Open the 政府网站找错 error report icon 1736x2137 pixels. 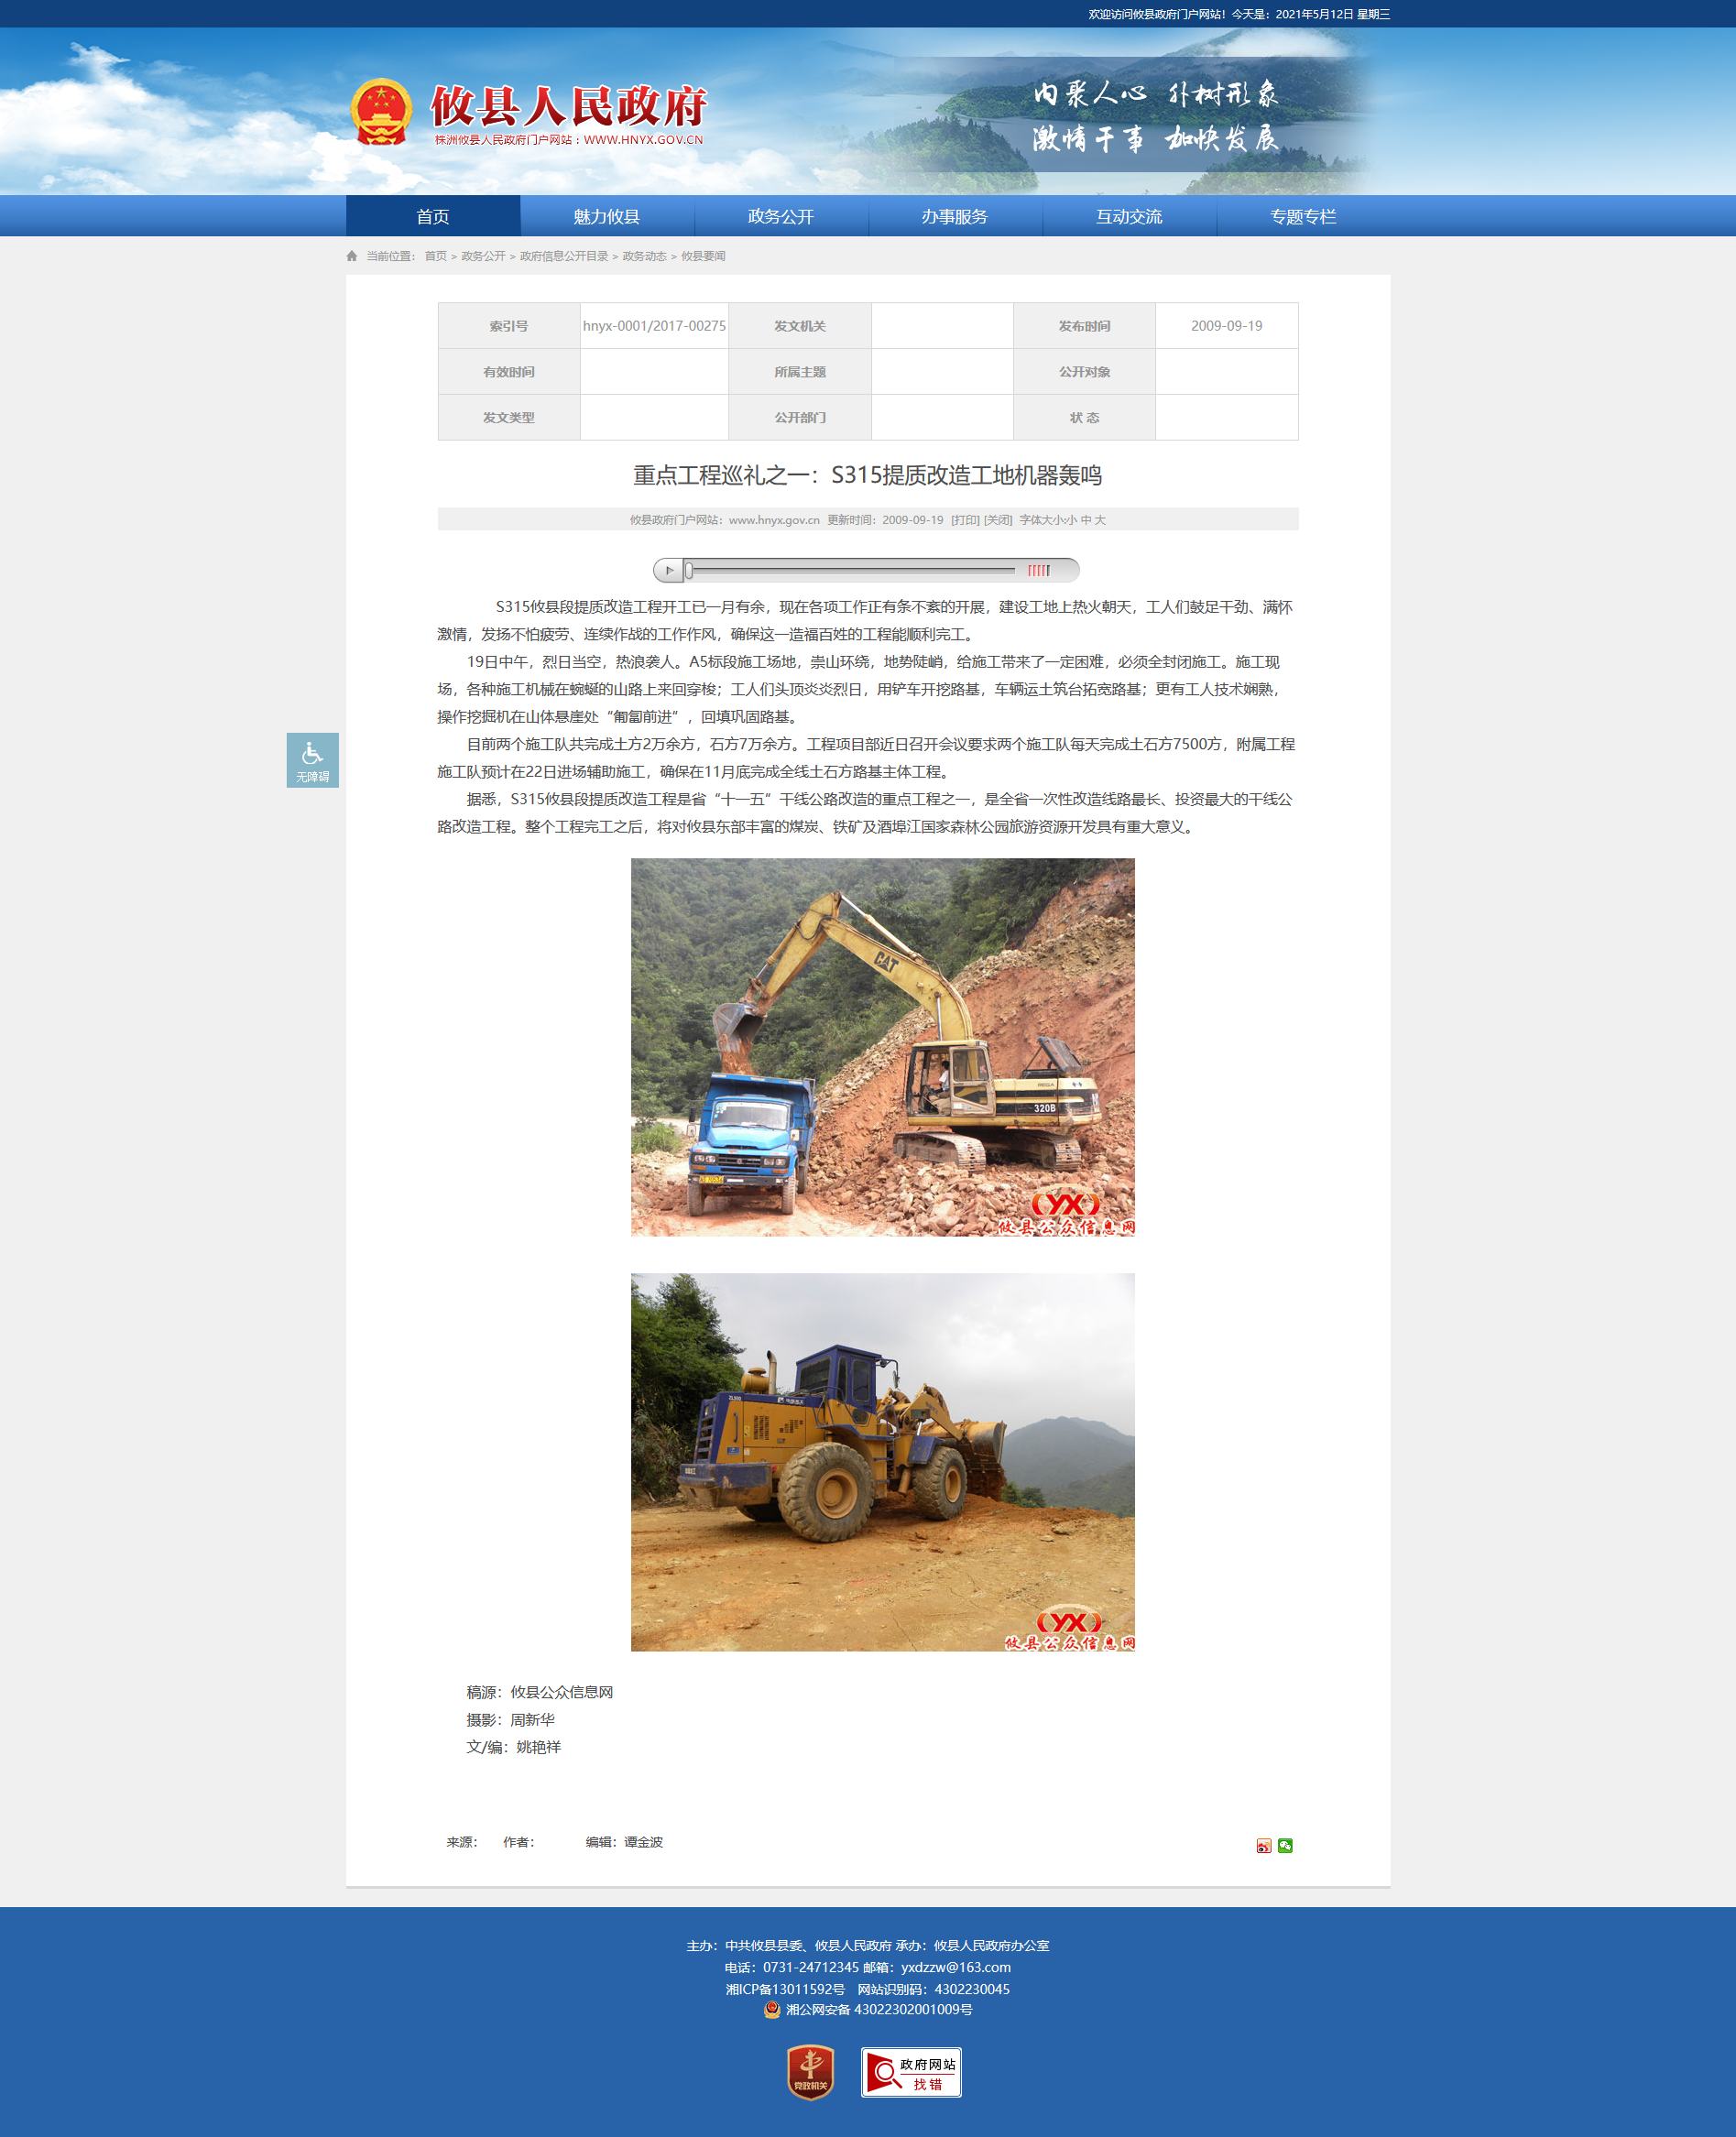(910, 2072)
